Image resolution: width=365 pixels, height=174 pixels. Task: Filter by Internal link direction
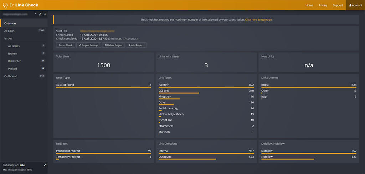(x=206, y=151)
